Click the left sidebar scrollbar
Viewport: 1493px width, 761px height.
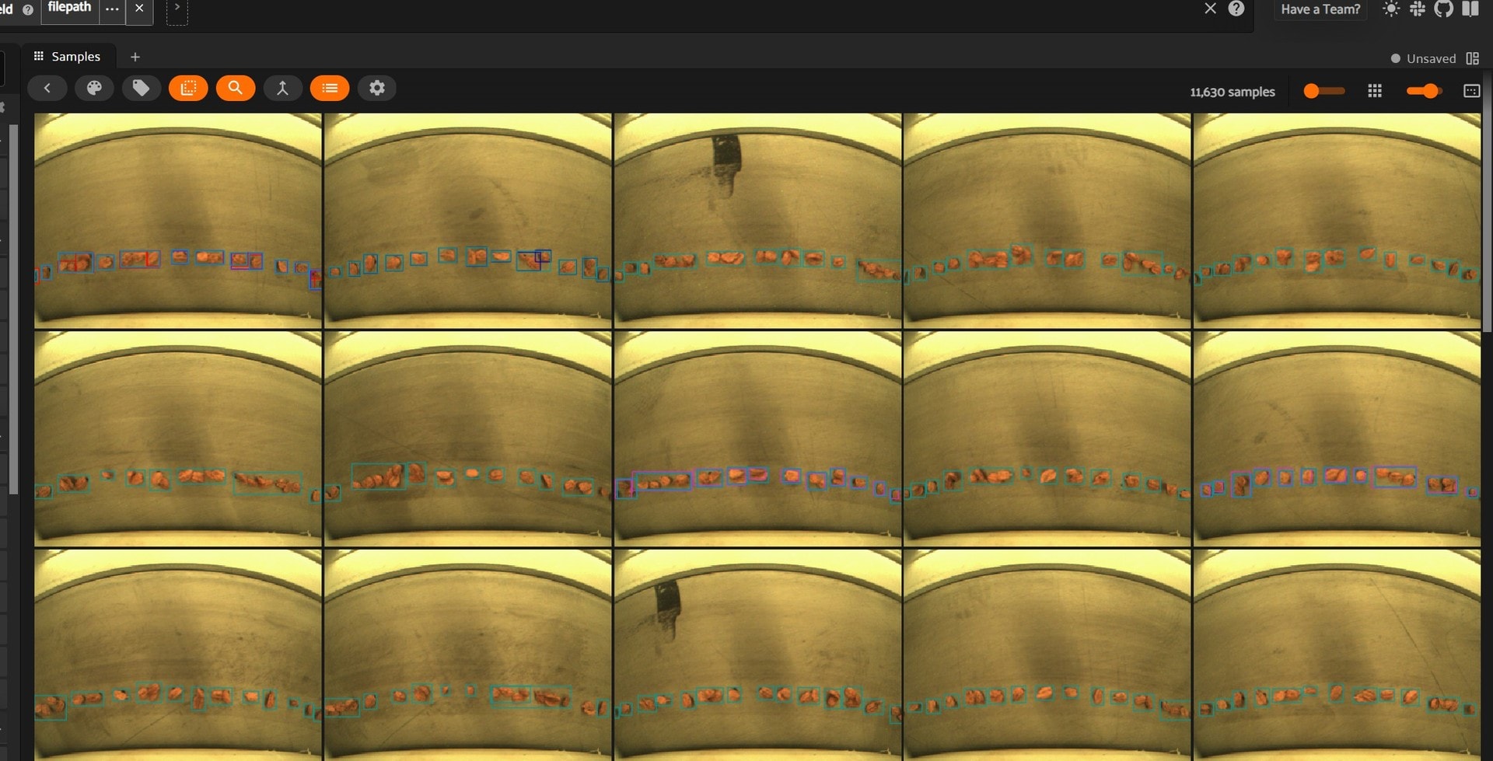pos(13,309)
